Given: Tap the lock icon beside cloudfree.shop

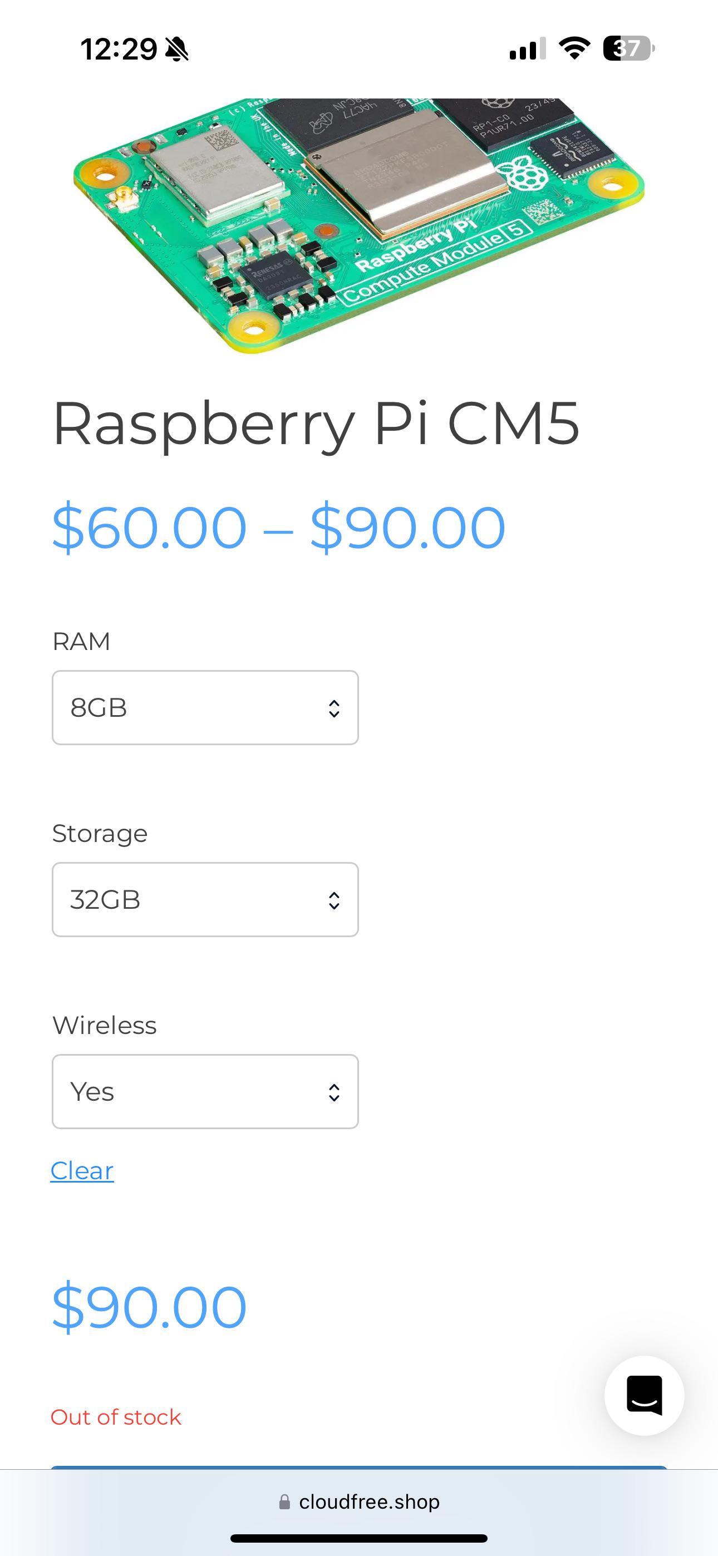Looking at the screenshot, I should point(284,1501).
